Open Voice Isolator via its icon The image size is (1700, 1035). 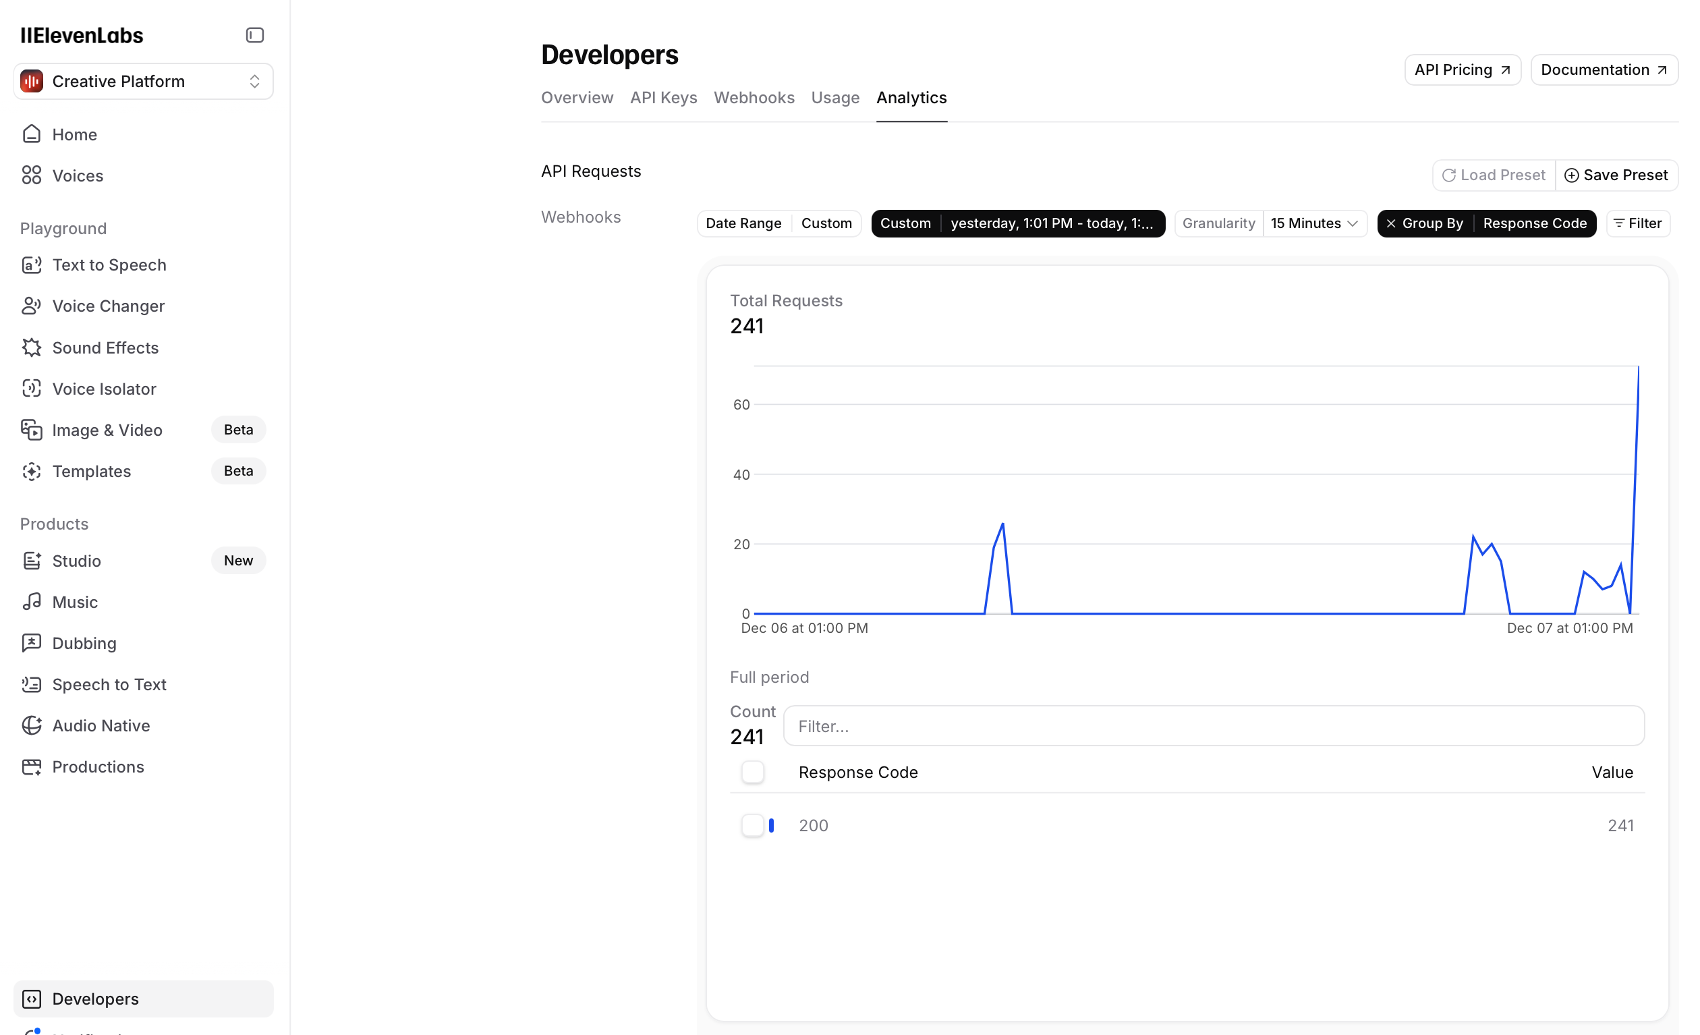[31, 389]
